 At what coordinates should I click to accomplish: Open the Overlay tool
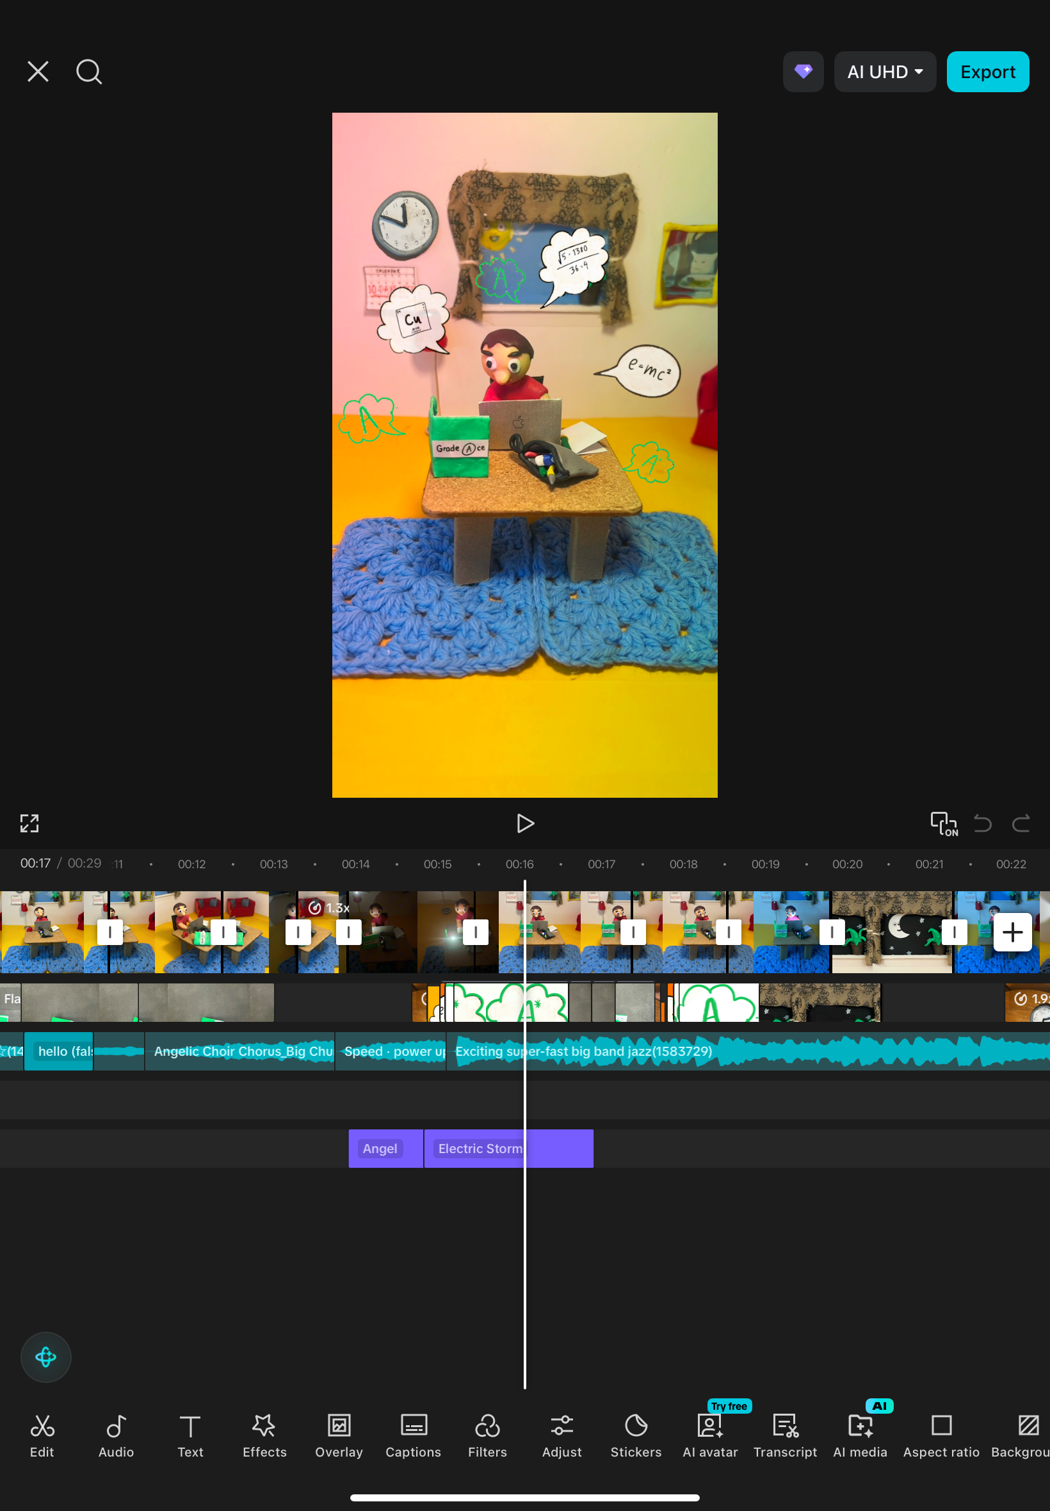click(339, 1436)
